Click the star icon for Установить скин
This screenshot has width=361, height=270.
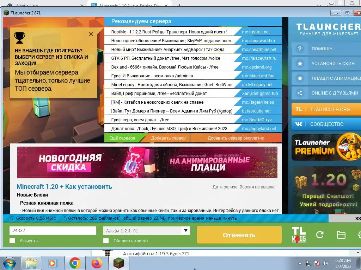300,63
